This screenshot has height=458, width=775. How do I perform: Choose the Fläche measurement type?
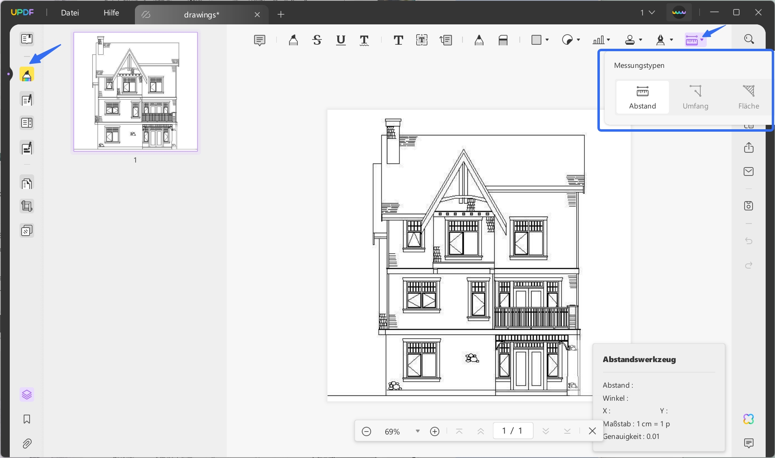click(x=748, y=97)
